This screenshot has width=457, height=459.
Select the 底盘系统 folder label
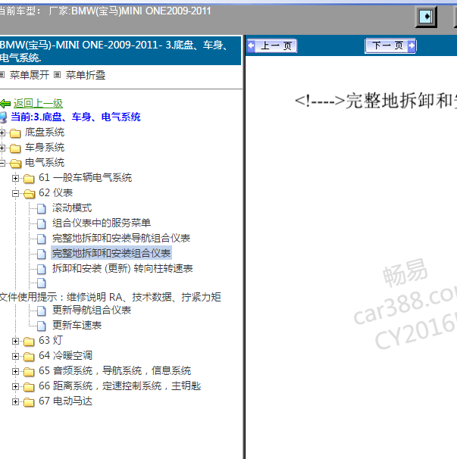tap(45, 133)
